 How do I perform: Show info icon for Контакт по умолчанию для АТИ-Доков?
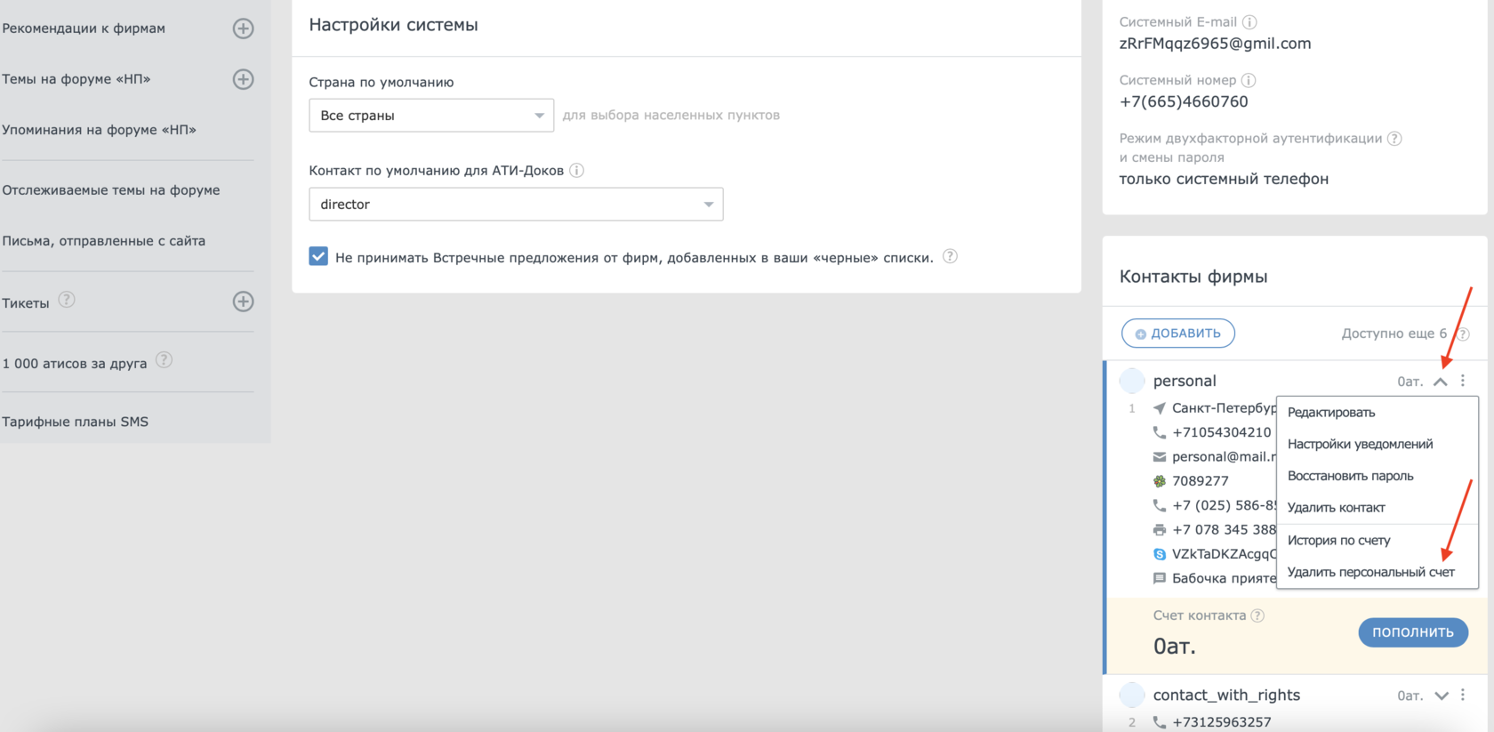(576, 170)
